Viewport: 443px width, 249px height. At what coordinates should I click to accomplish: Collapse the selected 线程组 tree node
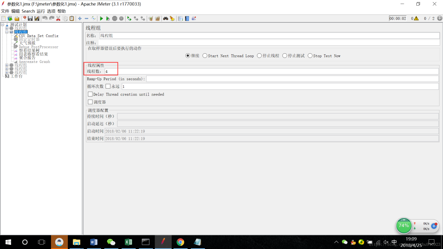pos(7,32)
